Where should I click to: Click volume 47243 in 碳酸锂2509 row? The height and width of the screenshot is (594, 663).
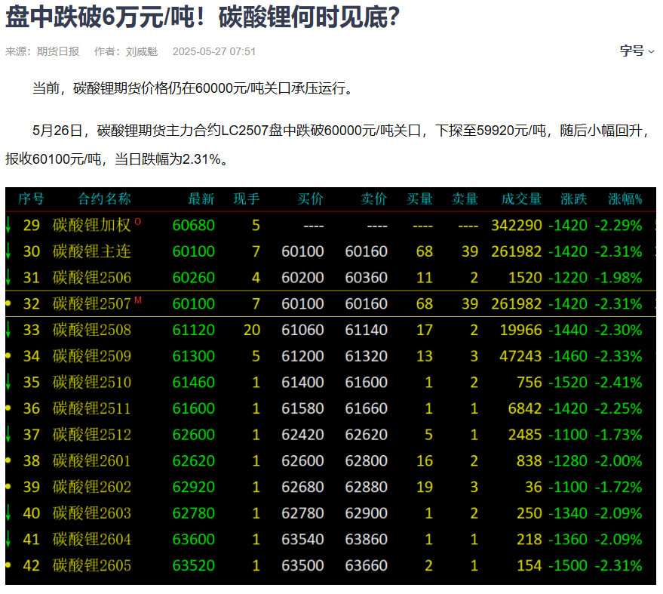(520, 356)
